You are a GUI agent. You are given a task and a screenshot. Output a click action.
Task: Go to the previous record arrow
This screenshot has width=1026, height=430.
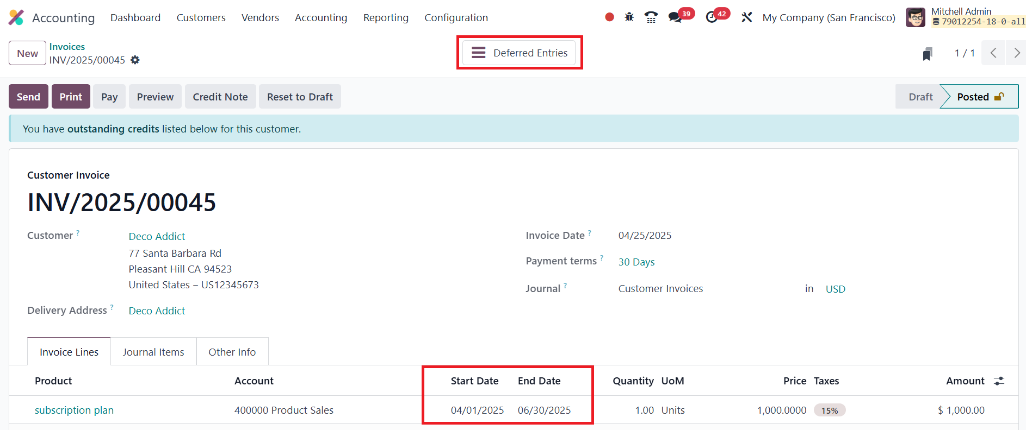pyautogui.click(x=993, y=53)
